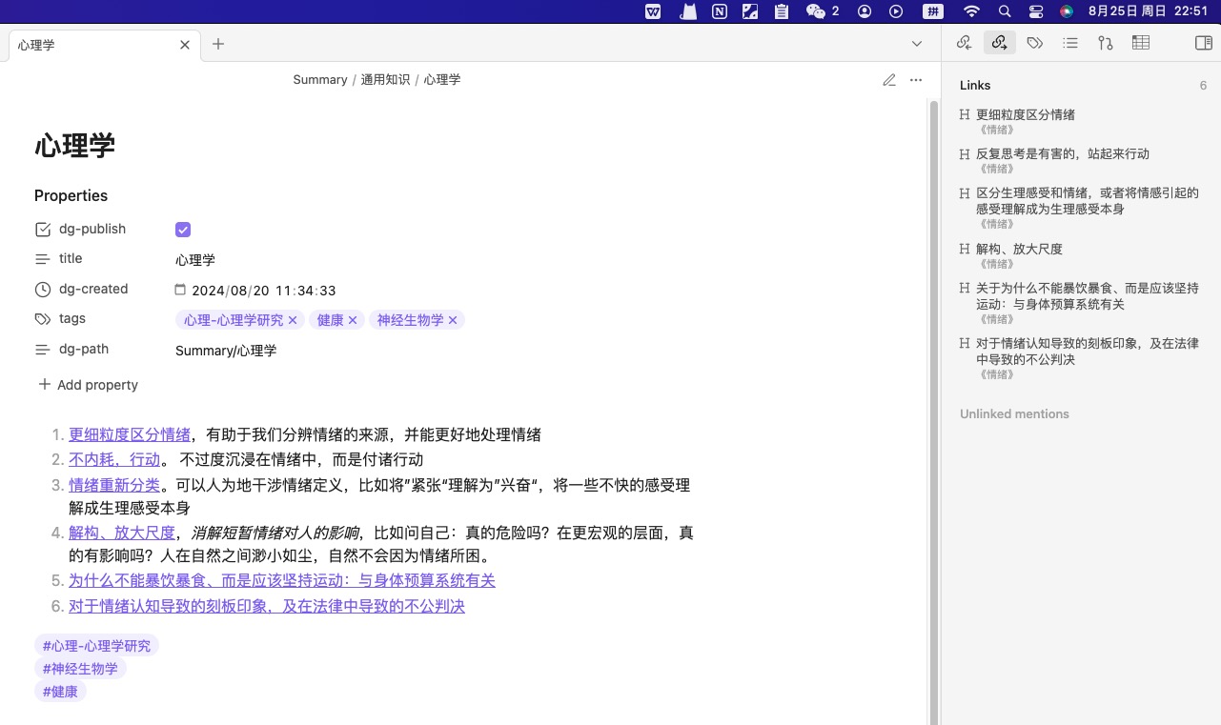
Task: Open the git source control panel icon
Action: point(1106,43)
